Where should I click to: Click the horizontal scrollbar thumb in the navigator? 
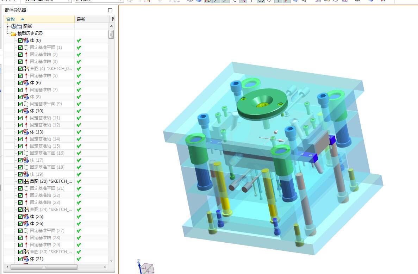(x=44, y=267)
